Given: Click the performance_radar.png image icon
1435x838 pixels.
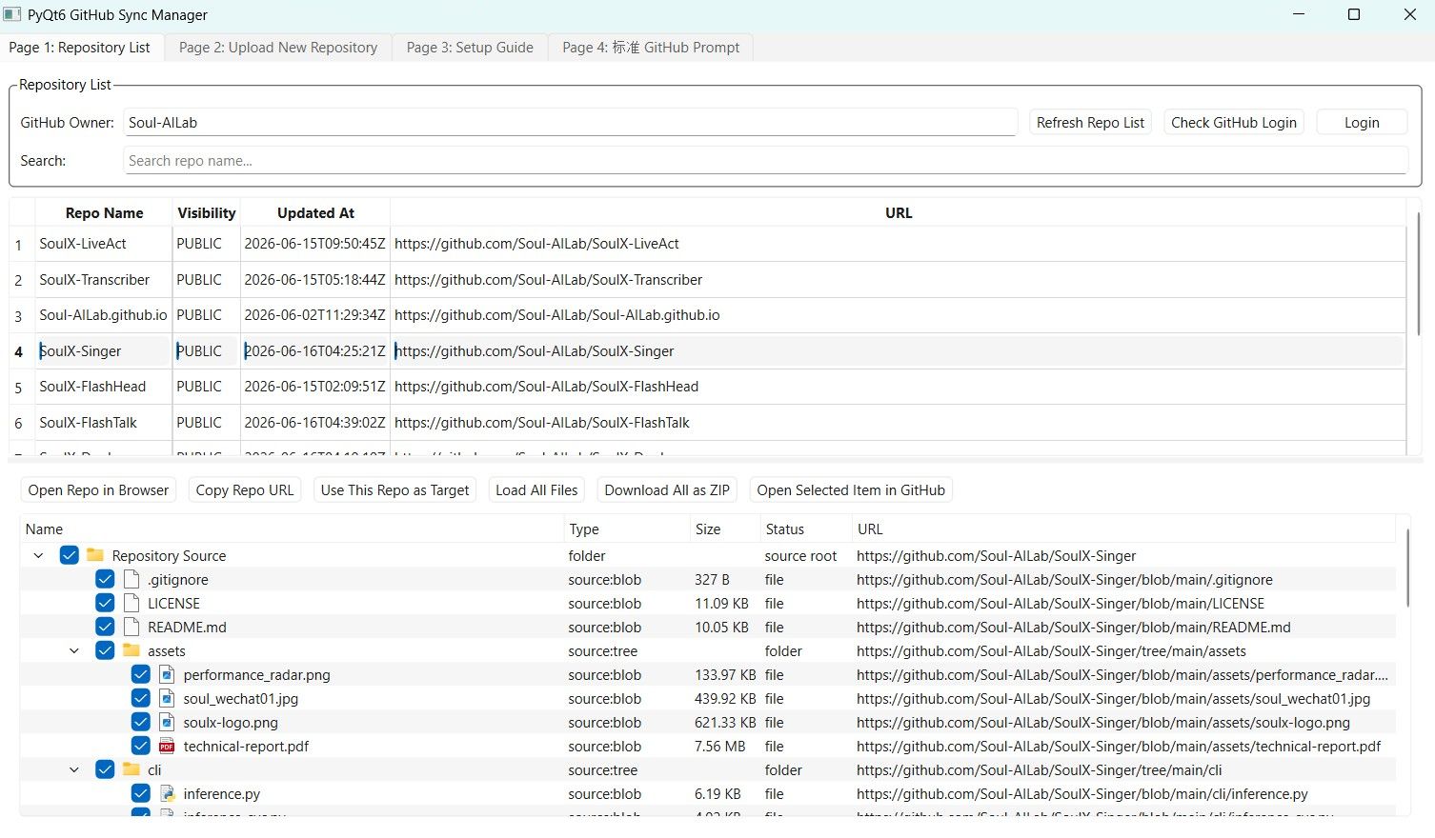Looking at the screenshot, I should click(167, 674).
